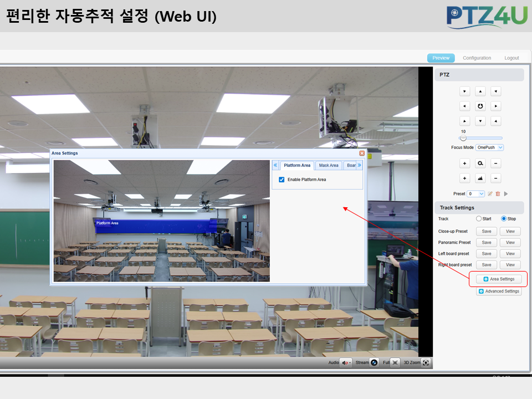Screen dimensions: 532x399
Task: Call preset with play arrow icon
Action: pyautogui.click(x=506, y=194)
